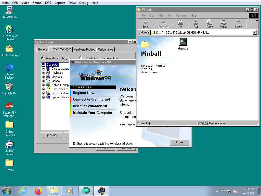The image size is (261, 196).
Task: Click muted volume tray icon
Action: pyautogui.click(x=235, y=191)
